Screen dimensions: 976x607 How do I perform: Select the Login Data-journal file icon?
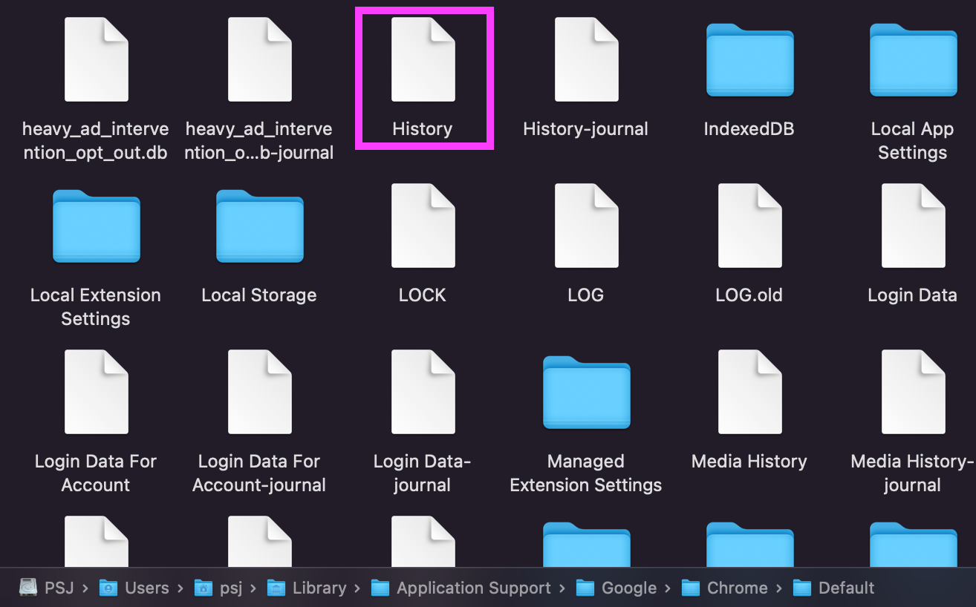(x=423, y=392)
